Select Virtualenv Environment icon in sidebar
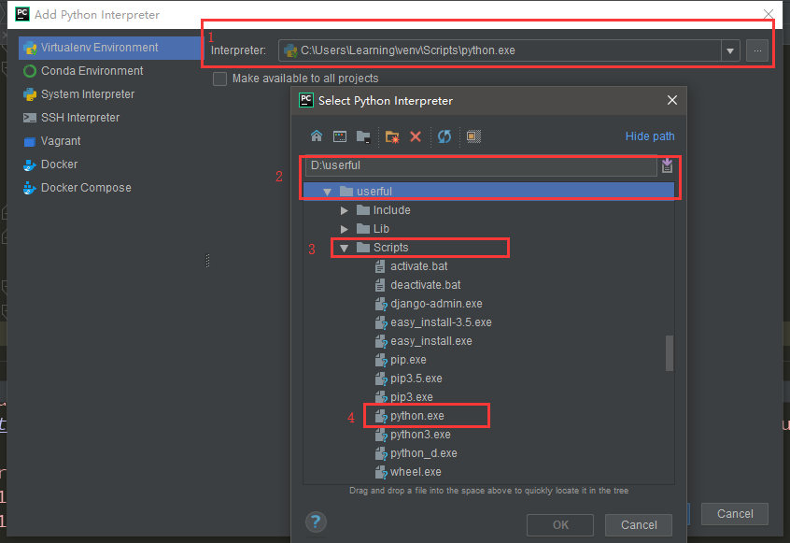Screen dimensions: 790x543 30,48
